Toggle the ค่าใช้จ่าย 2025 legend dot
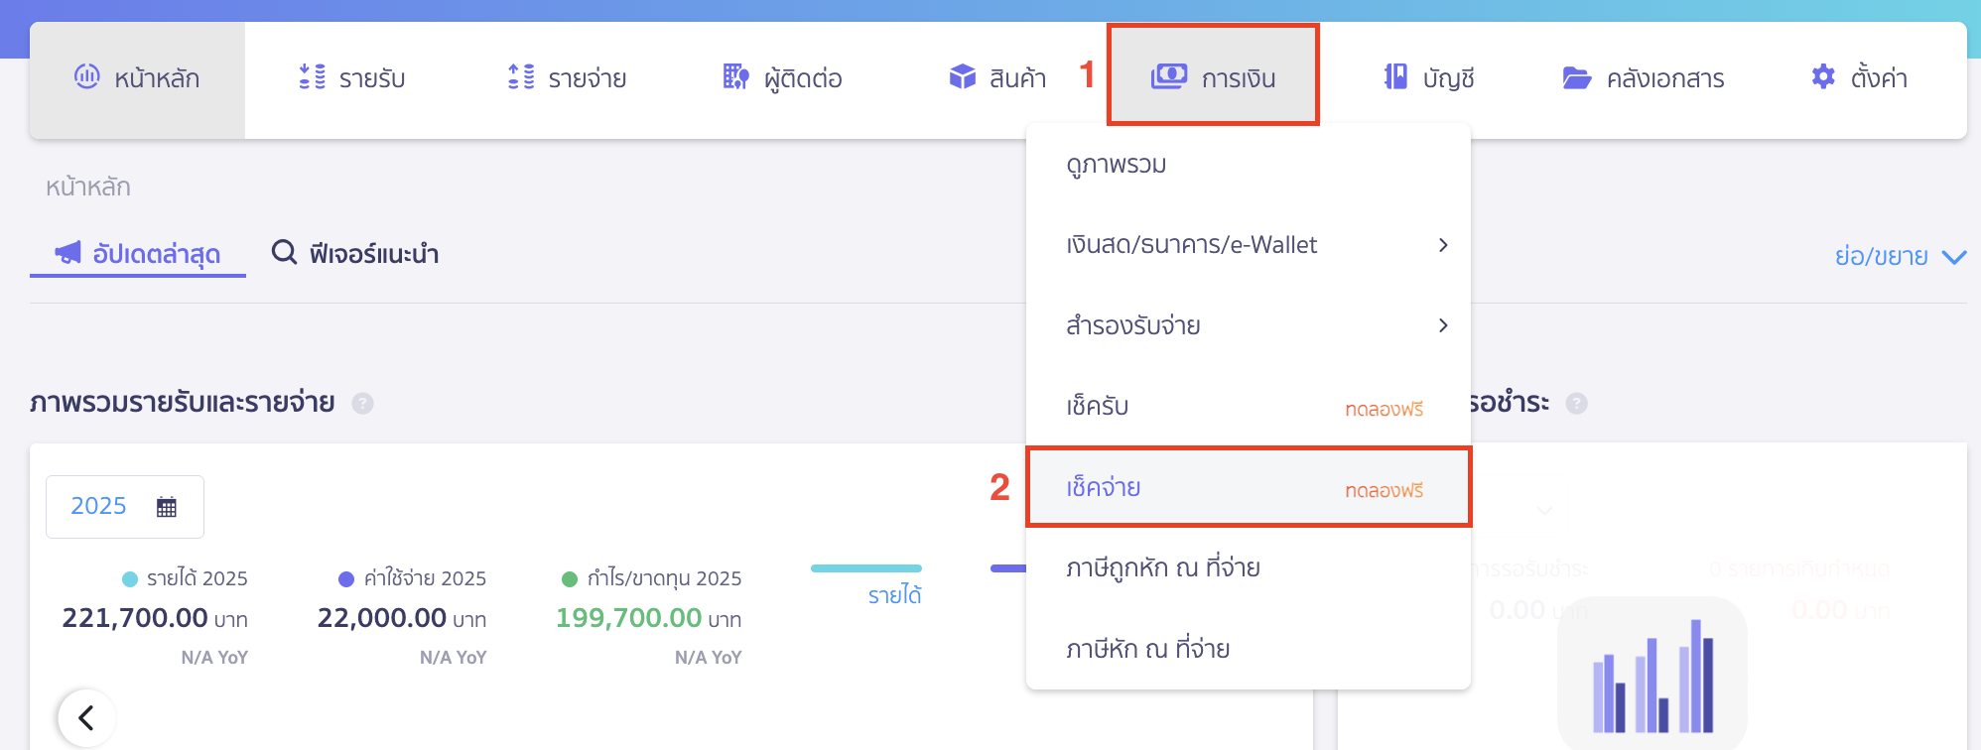 (345, 577)
